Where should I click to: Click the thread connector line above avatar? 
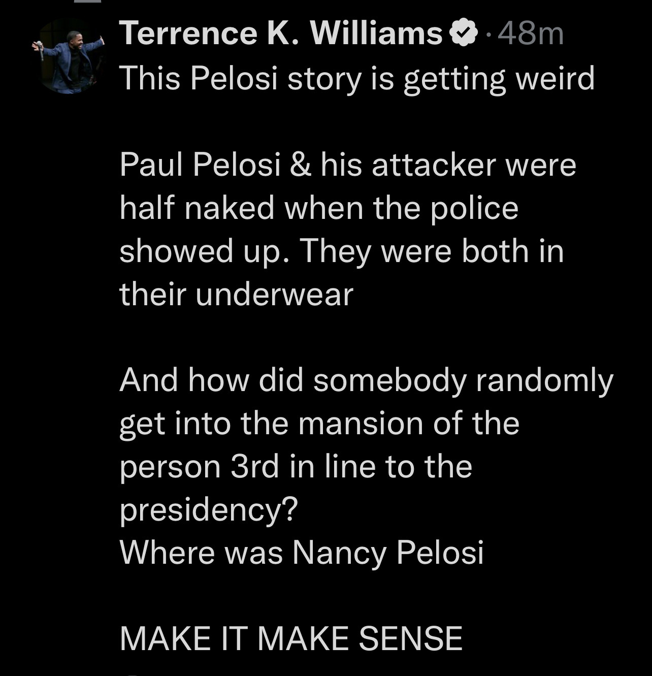pyautogui.click(x=87, y=2)
